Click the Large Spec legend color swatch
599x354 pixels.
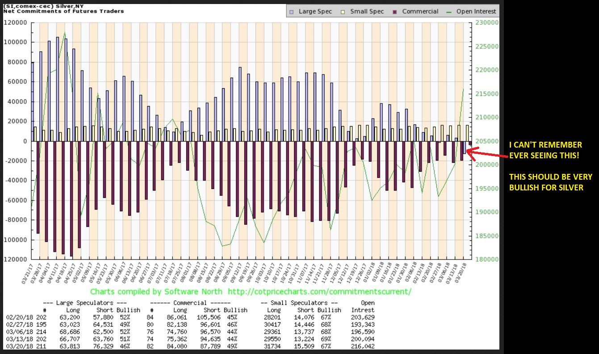point(292,12)
